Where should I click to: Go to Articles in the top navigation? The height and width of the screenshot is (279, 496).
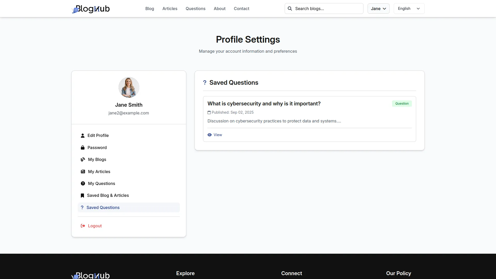[170, 9]
